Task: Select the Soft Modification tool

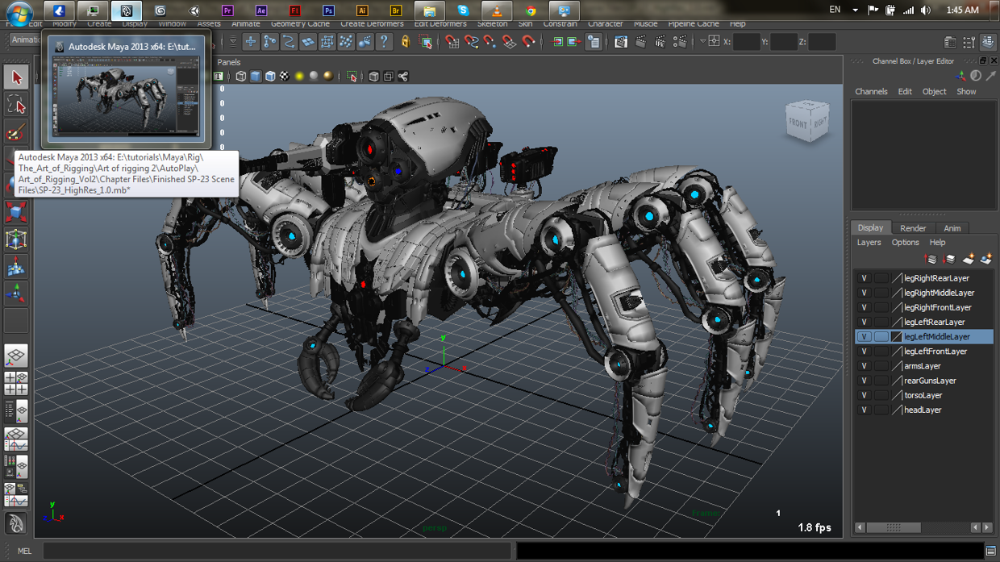Action: pyautogui.click(x=16, y=267)
